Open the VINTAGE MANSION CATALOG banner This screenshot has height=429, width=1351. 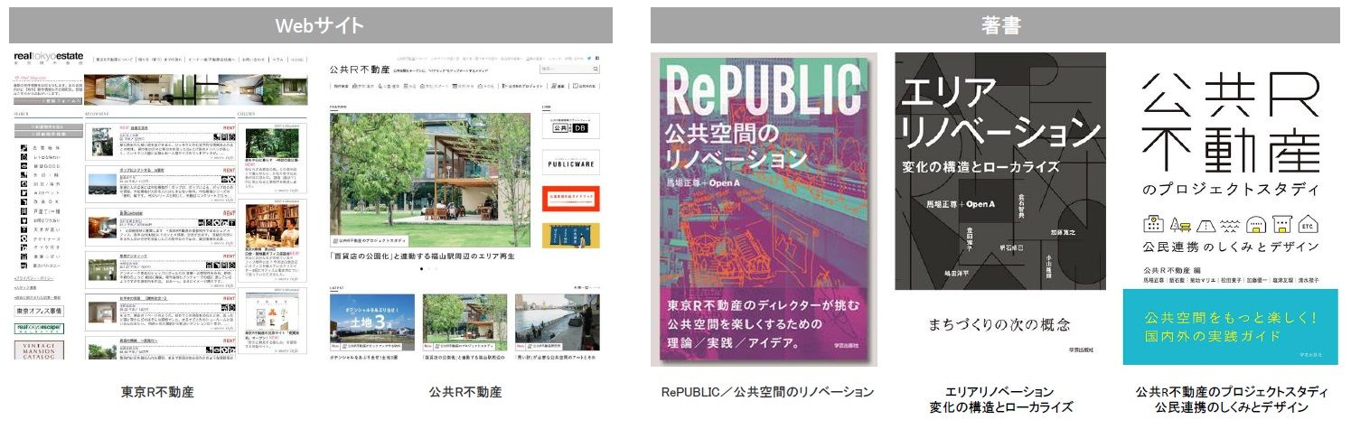click(39, 349)
